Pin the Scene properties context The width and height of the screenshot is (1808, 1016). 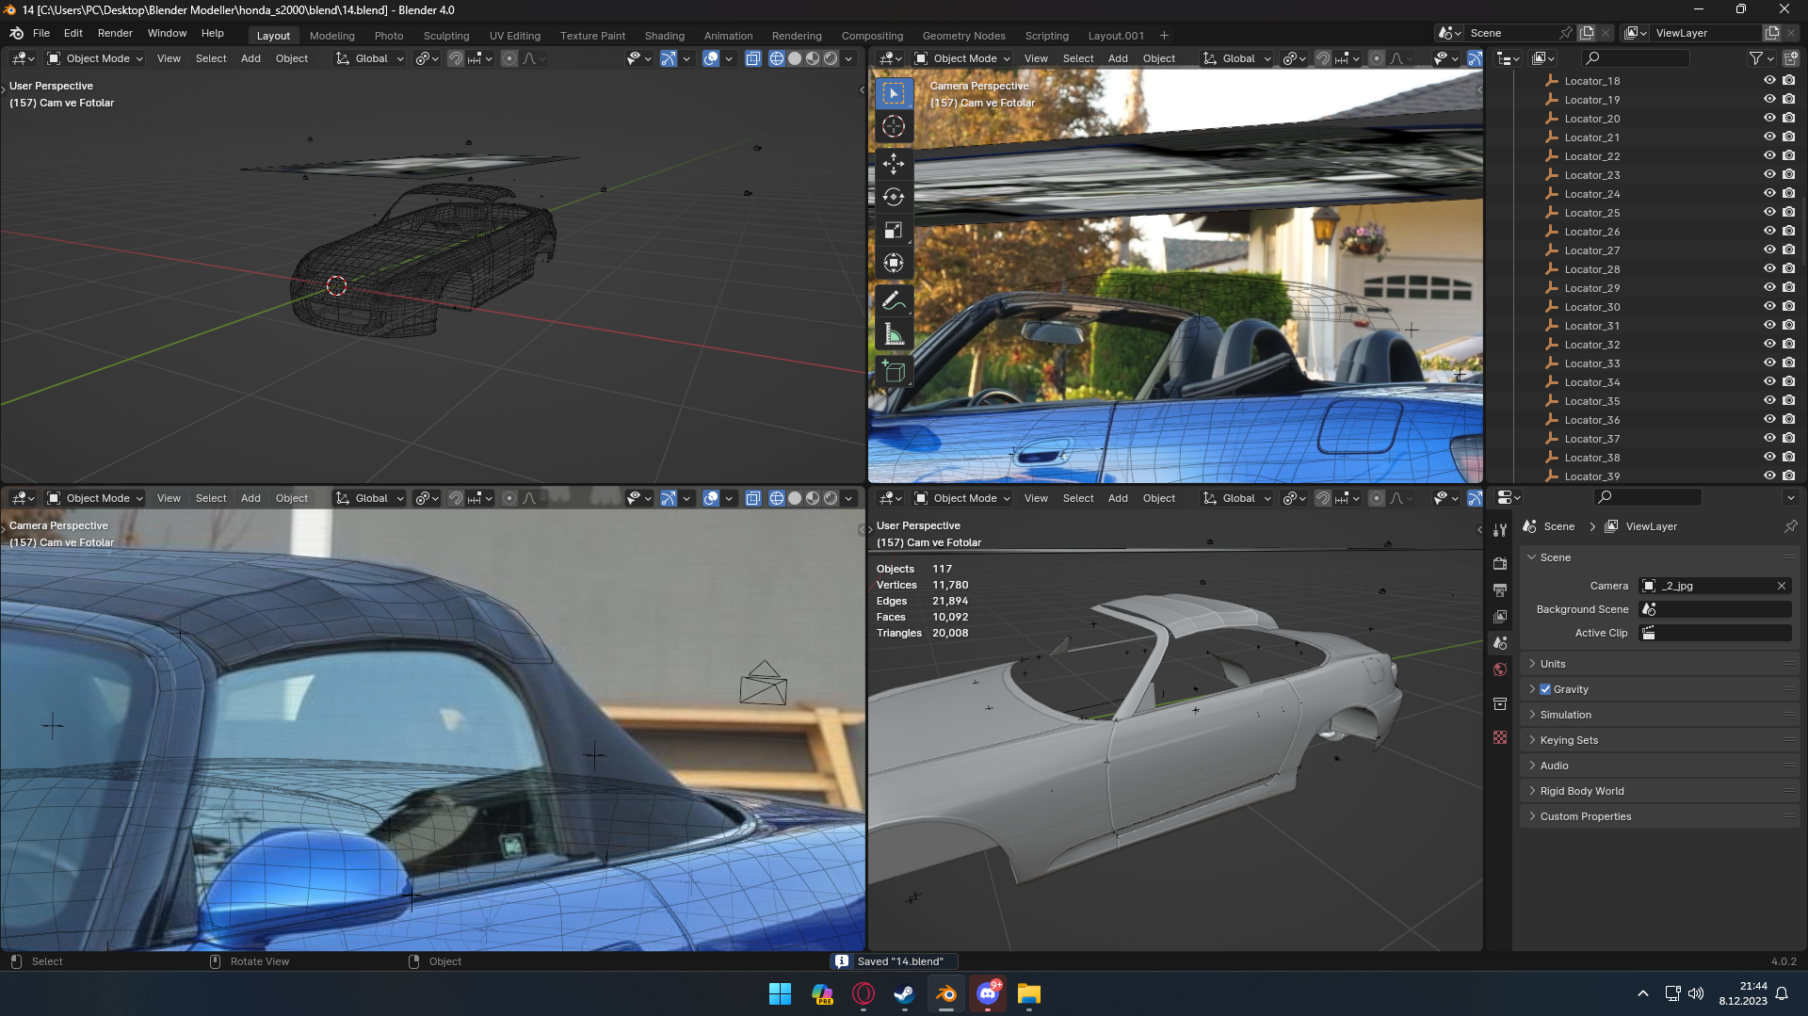[1790, 526]
